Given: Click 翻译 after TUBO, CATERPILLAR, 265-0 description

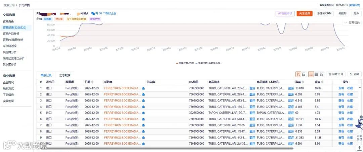Looking at the screenshot, I should [x=252, y=88].
